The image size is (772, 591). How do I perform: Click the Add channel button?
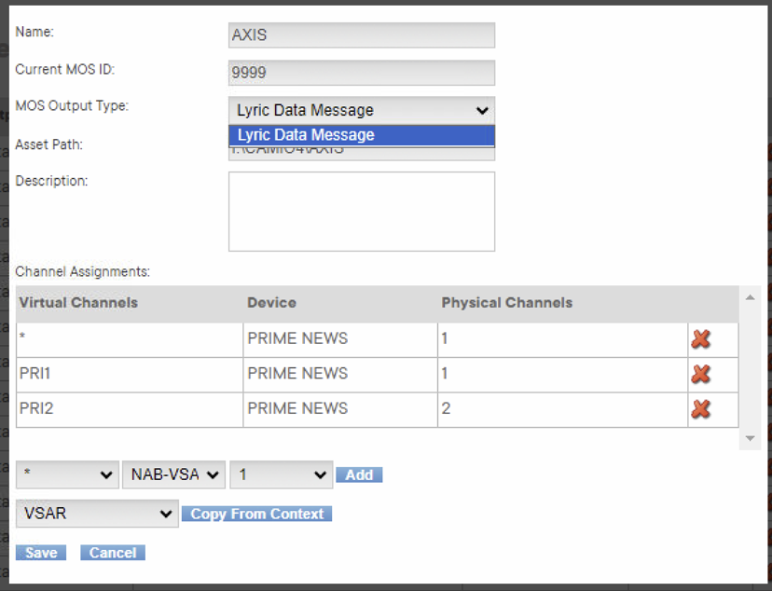[359, 475]
